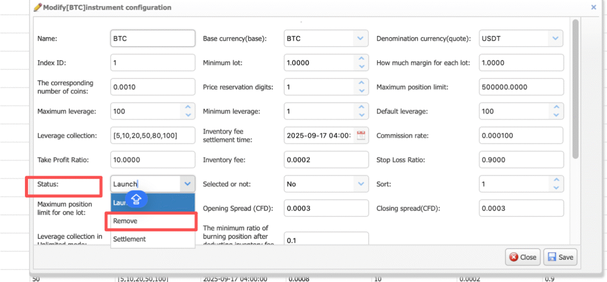Image resolution: width=607 pixels, height=282 pixels.
Task: Close dialog with the top-right X icon
Action: 593,8
